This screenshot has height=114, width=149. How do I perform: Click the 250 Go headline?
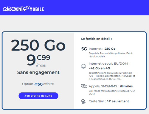[x=38, y=45]
